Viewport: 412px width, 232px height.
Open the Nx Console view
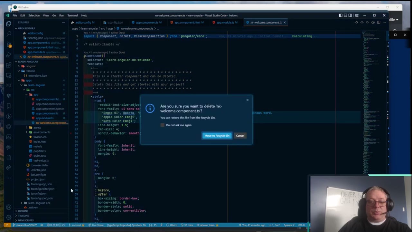9,85
